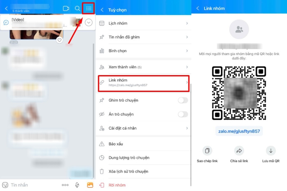Click the chat bubble icon of pinned message

pos(6,23)
